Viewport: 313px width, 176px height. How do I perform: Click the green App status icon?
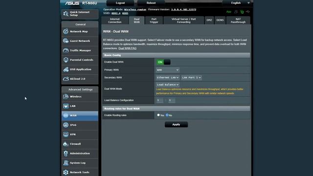click(228, 12)
